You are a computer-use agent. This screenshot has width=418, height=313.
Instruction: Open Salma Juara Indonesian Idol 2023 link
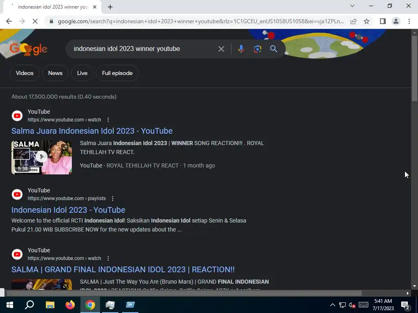tap(92, 131)
